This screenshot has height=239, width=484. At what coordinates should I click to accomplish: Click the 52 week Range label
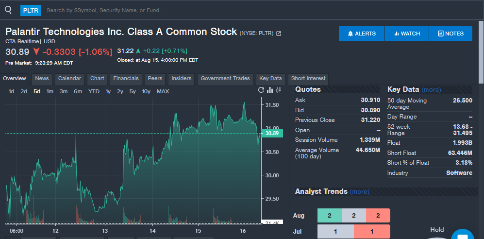point(399,130)
